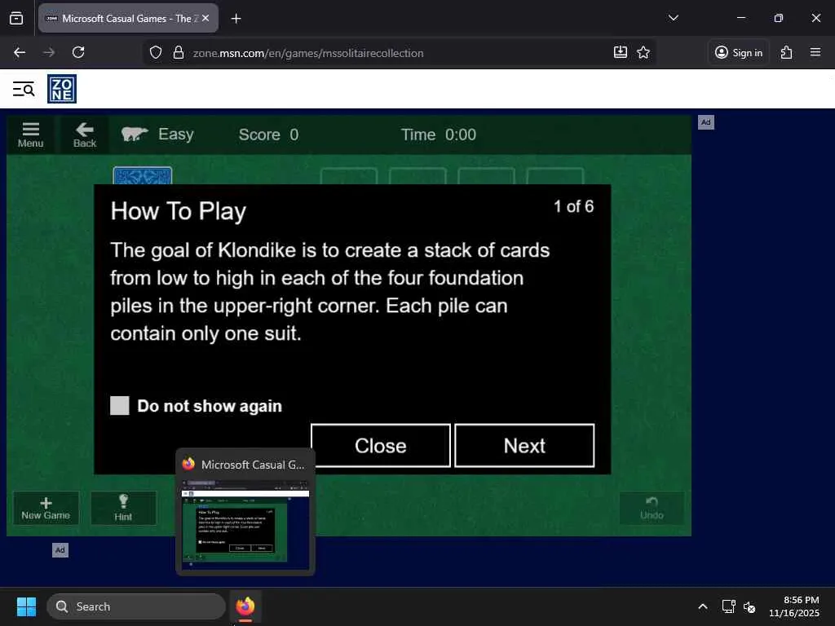Go Back from the game screen
This screenshot has height=626, width=835.
(x=85, y=134)
